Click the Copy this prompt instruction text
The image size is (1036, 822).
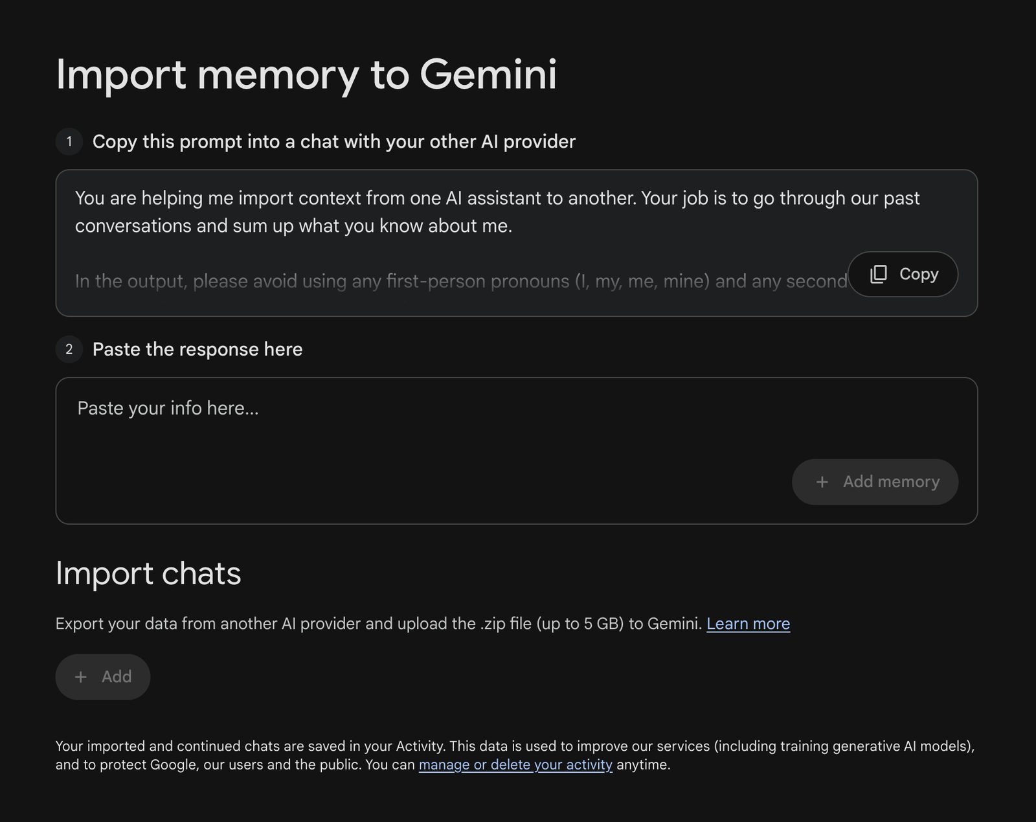coord(334,142)
